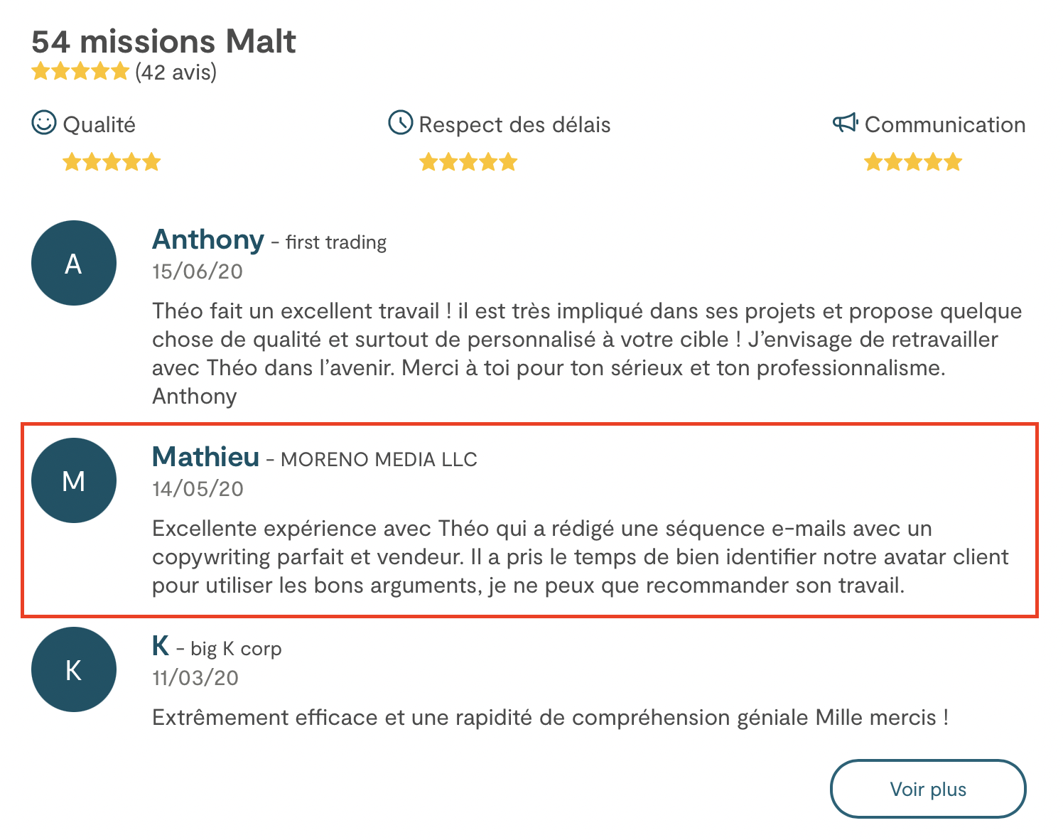This screenshot has height=840, width=1063.
Task: Click the MORENO MEDIA LLC company label
Action: 379,459
